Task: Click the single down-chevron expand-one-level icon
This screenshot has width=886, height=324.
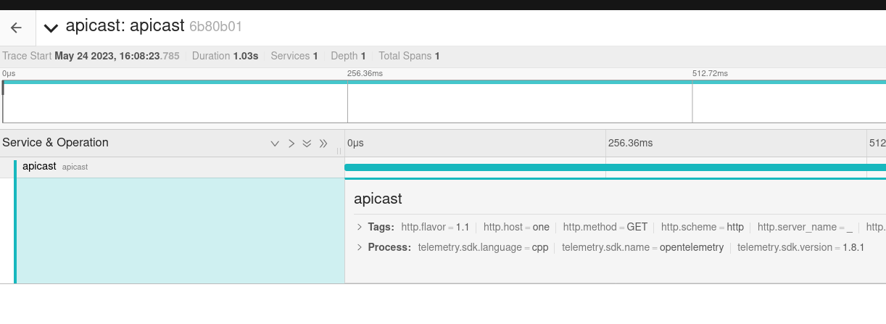Action: [275, 144]
